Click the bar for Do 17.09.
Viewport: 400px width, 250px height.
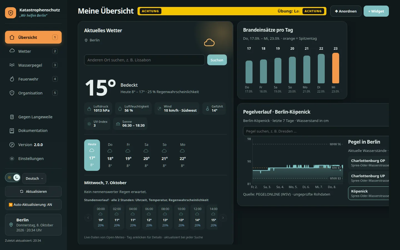click(249, 72)
